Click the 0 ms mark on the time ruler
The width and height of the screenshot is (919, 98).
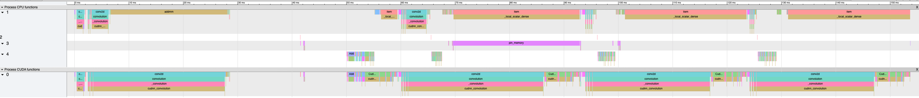click(77, 3)
